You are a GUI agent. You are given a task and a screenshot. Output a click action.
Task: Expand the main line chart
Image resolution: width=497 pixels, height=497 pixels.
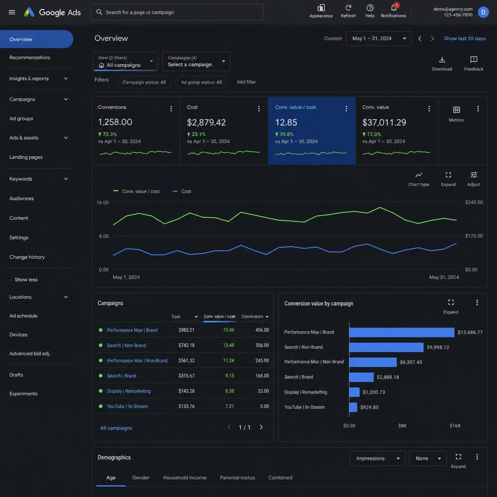click(x=448, y=179)
